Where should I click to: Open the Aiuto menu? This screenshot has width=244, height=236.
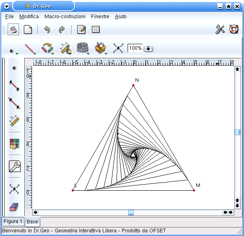click(121, 17)
